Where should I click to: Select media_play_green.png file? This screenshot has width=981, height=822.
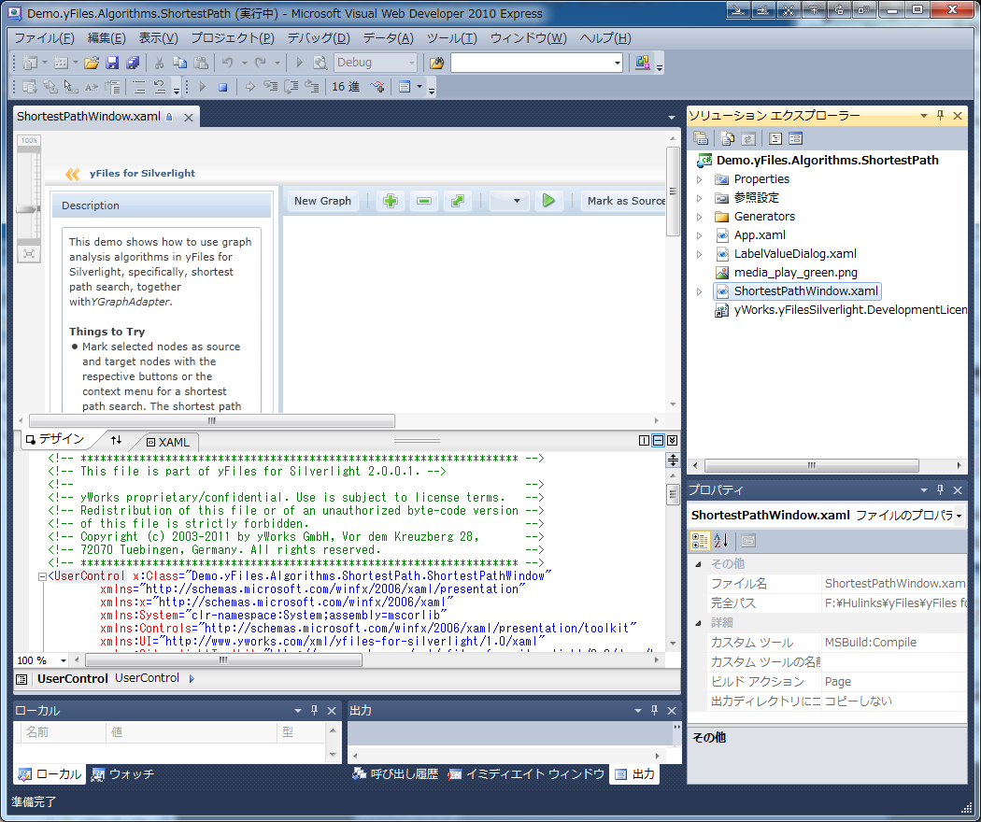(x=795, y=272)
